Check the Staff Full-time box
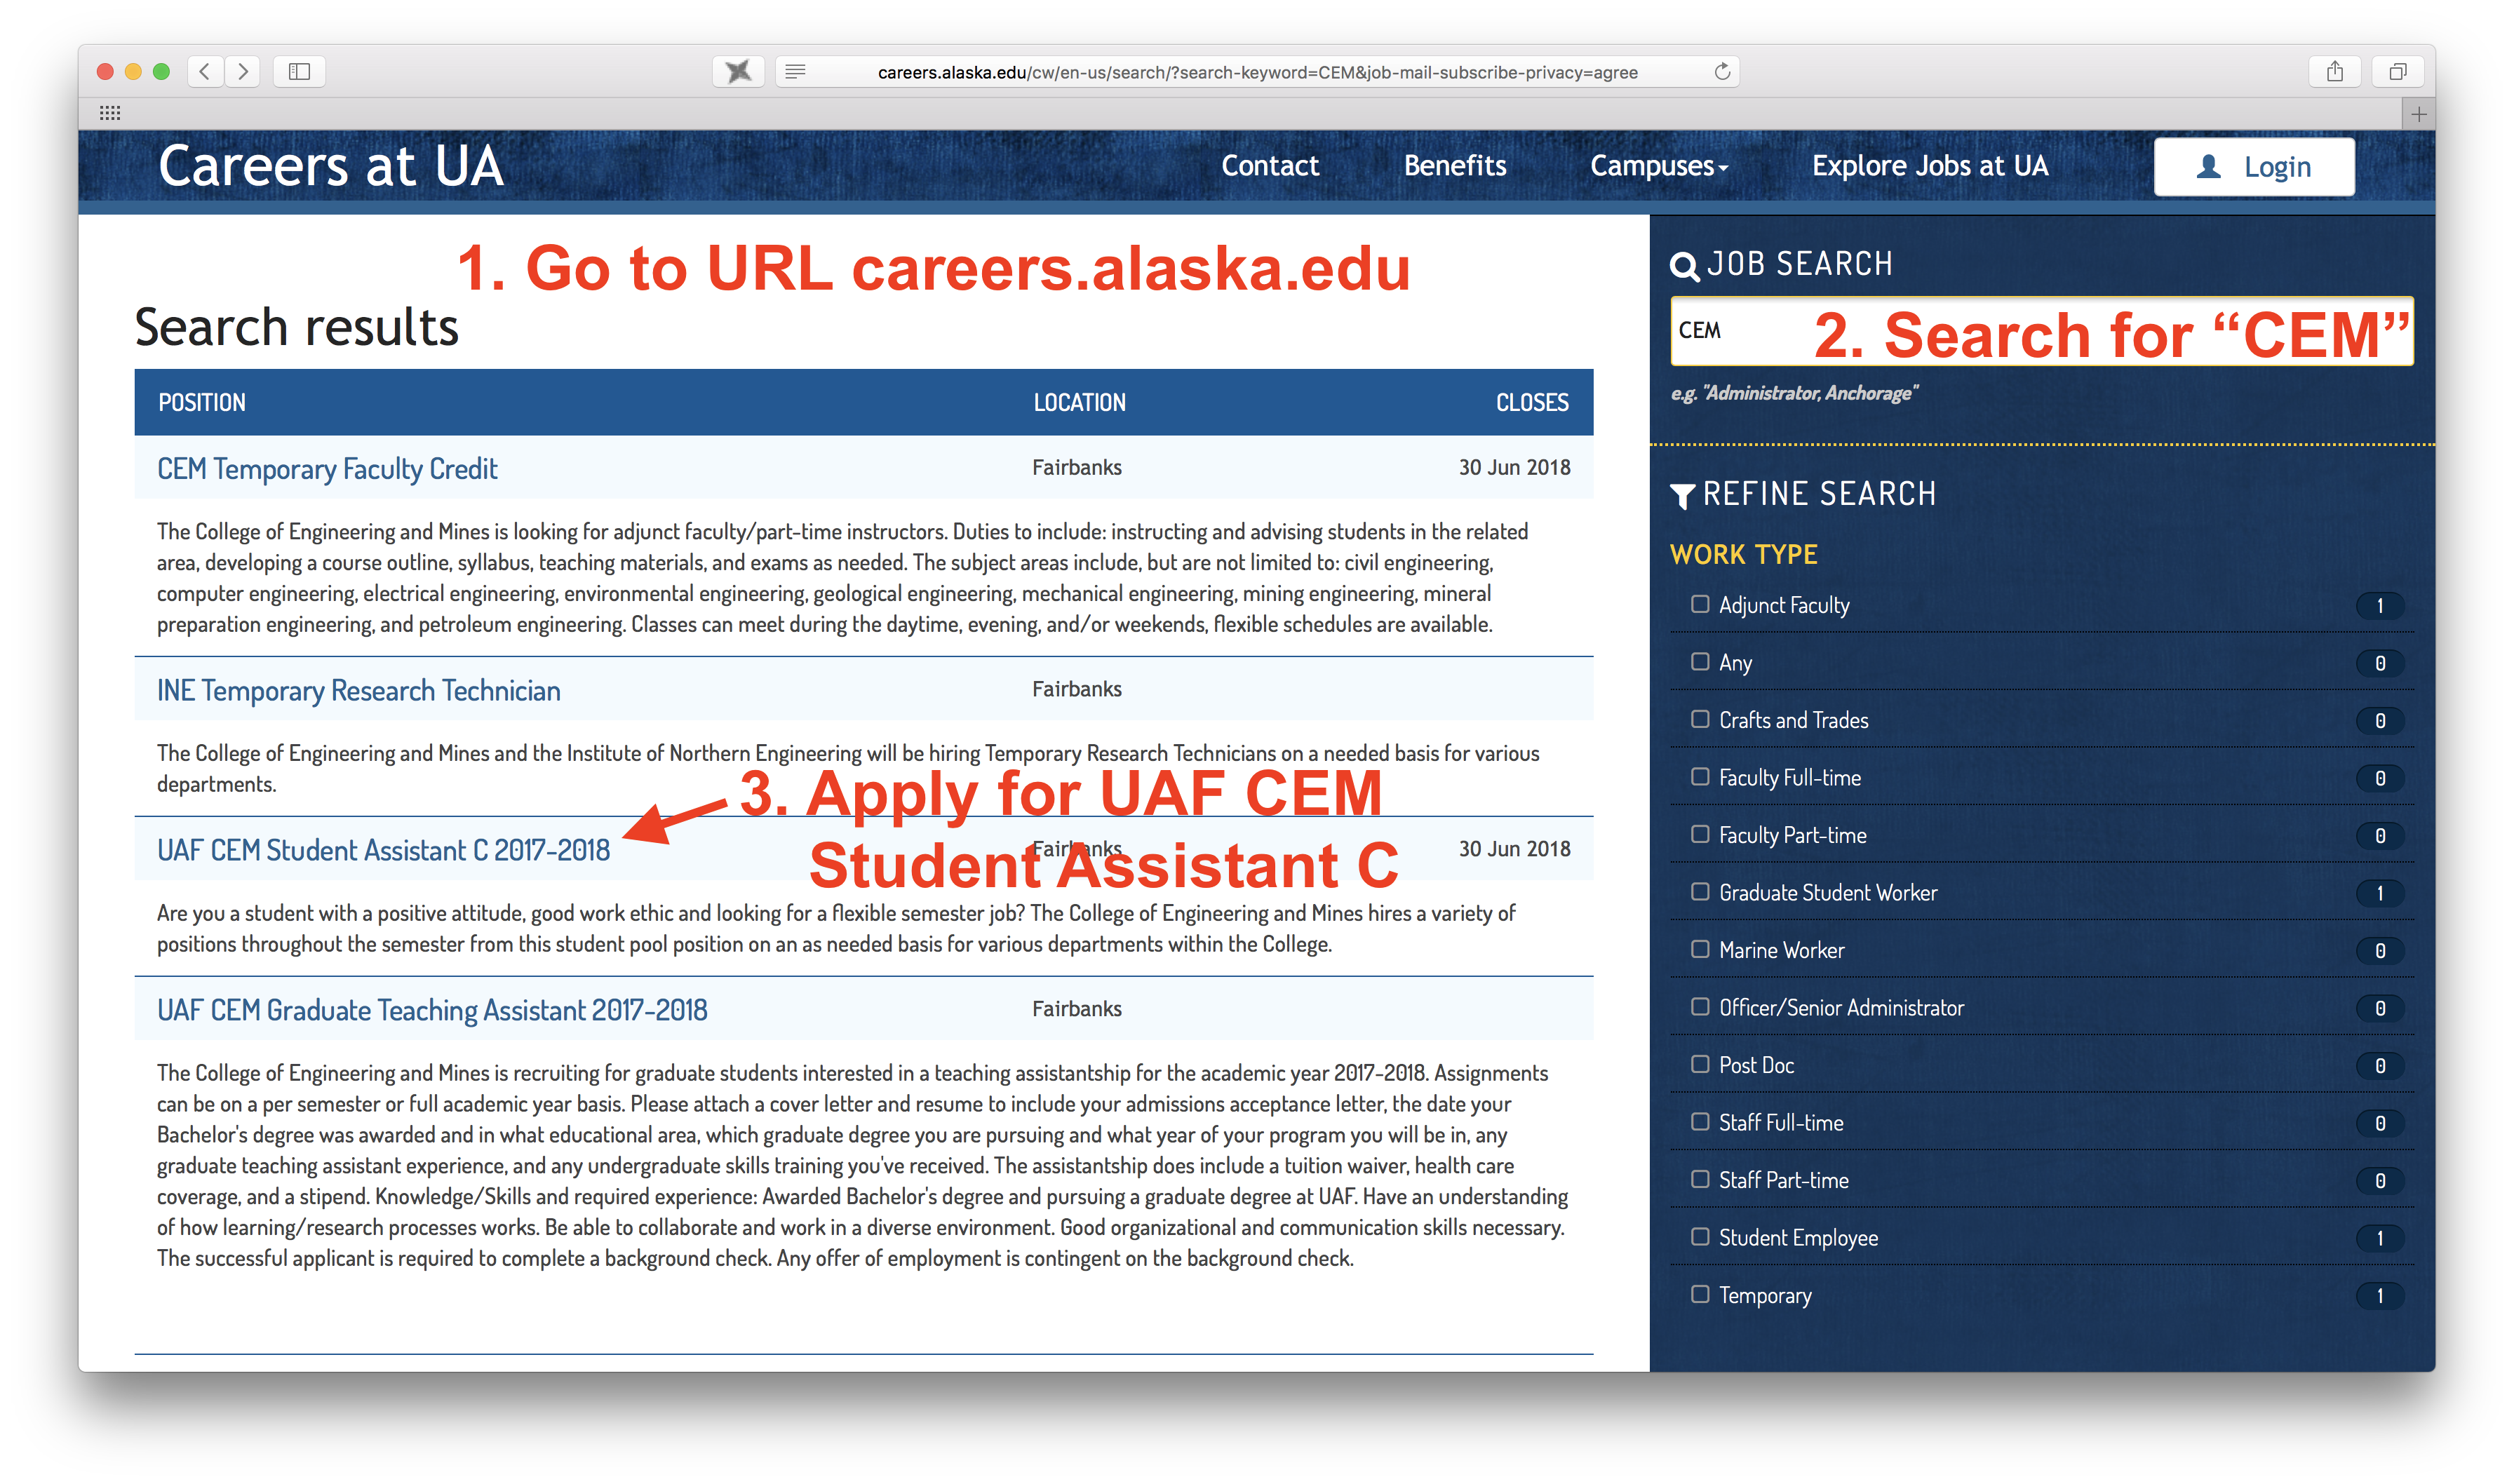Viewport: 2514px width, 1484px height. pos(1699,1121)
